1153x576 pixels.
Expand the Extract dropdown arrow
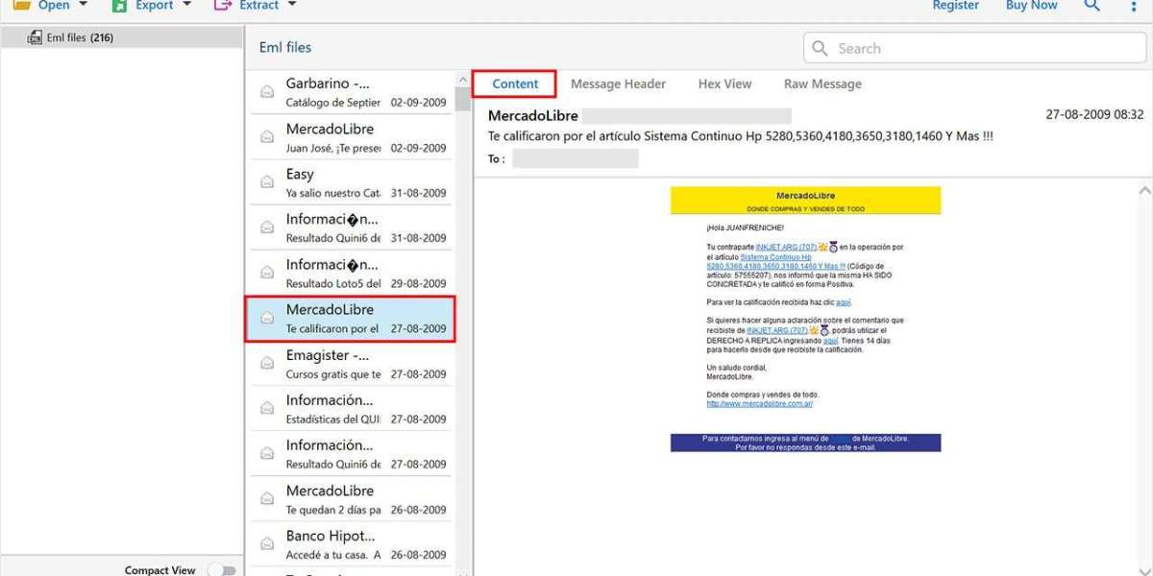click(x=292, y=5)
